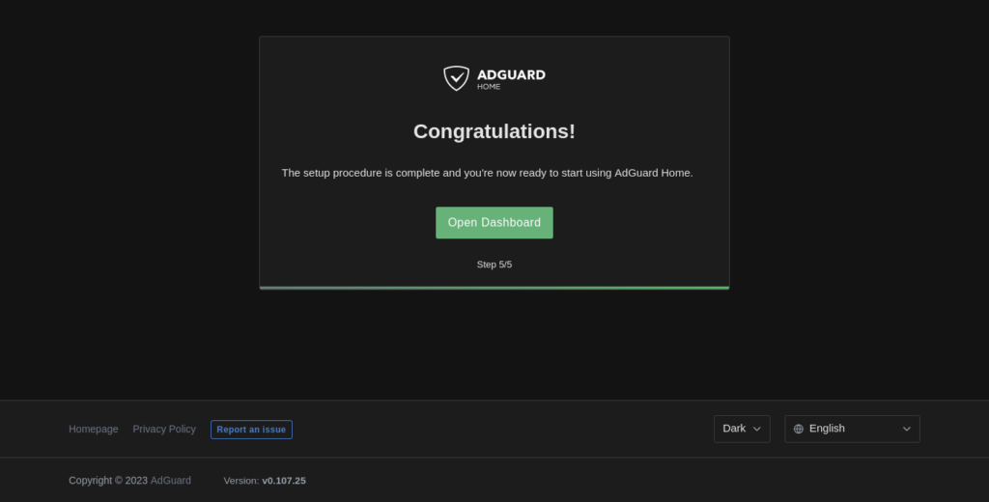Expand the language selector chevron arrow
This screenshot has height=502, width=989.
point(907,429)
